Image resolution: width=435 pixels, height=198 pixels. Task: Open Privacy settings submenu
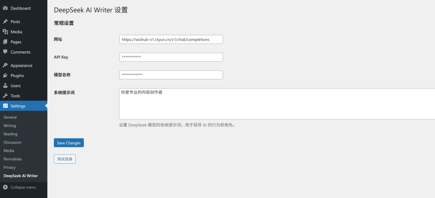coord(9,167)
